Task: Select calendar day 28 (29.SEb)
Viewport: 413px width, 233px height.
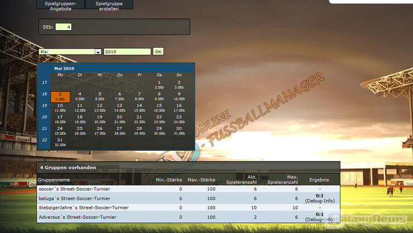Action: pos(140,131)
